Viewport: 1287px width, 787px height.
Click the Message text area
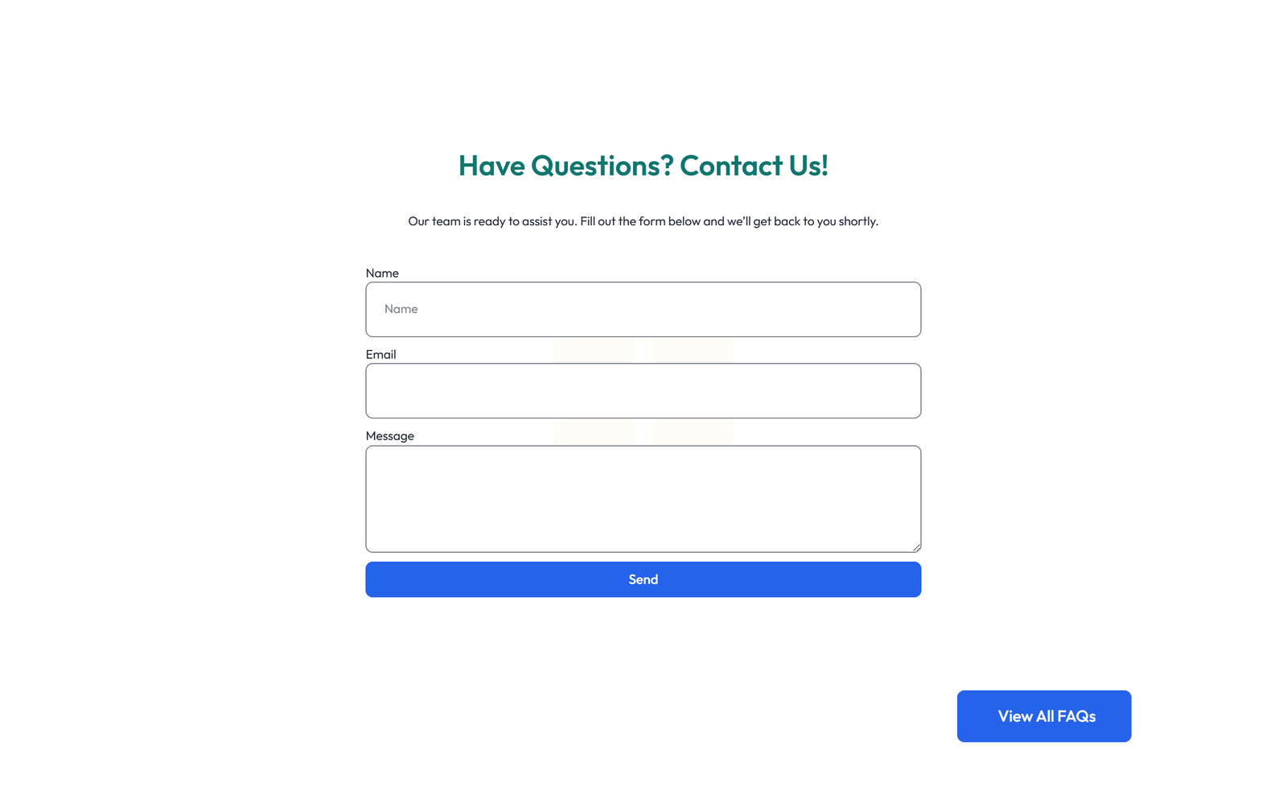[x=643, y=499]
